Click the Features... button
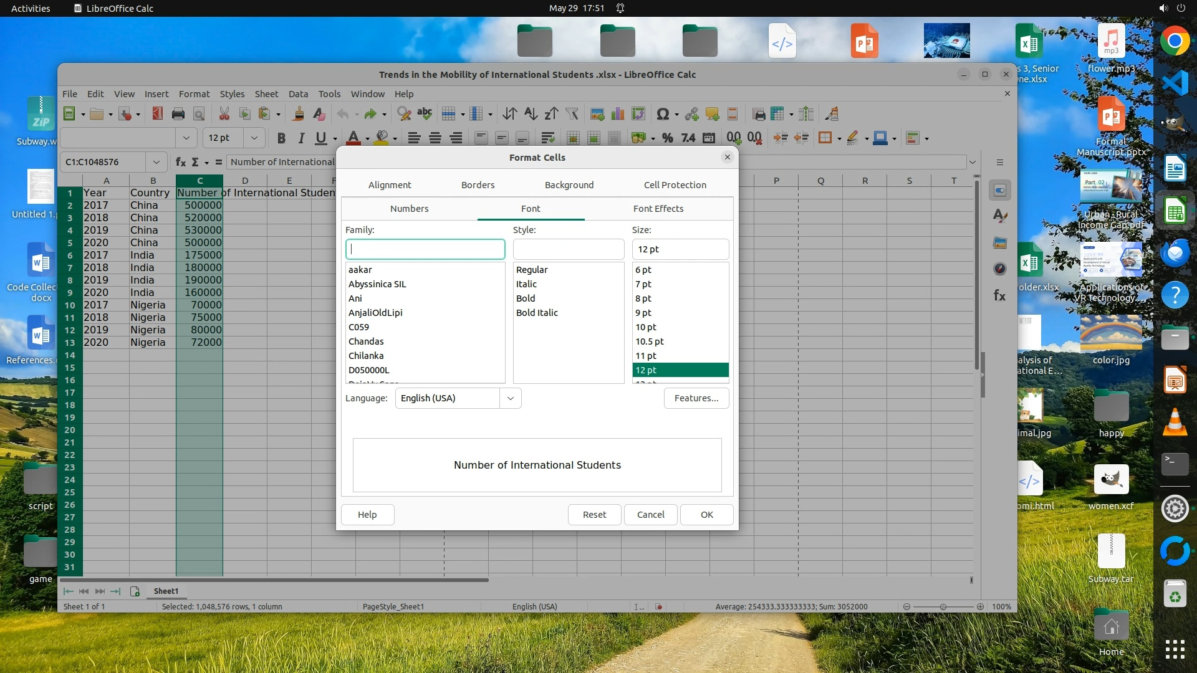The width and height of the screenshot is (1197, 673). point(696,398)
